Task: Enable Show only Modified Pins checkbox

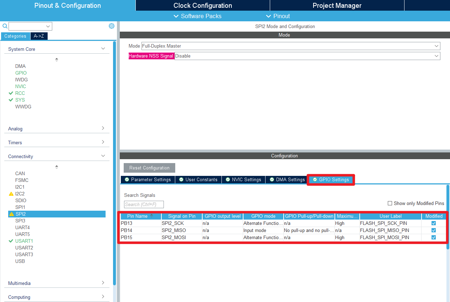Action: point(390,203)
